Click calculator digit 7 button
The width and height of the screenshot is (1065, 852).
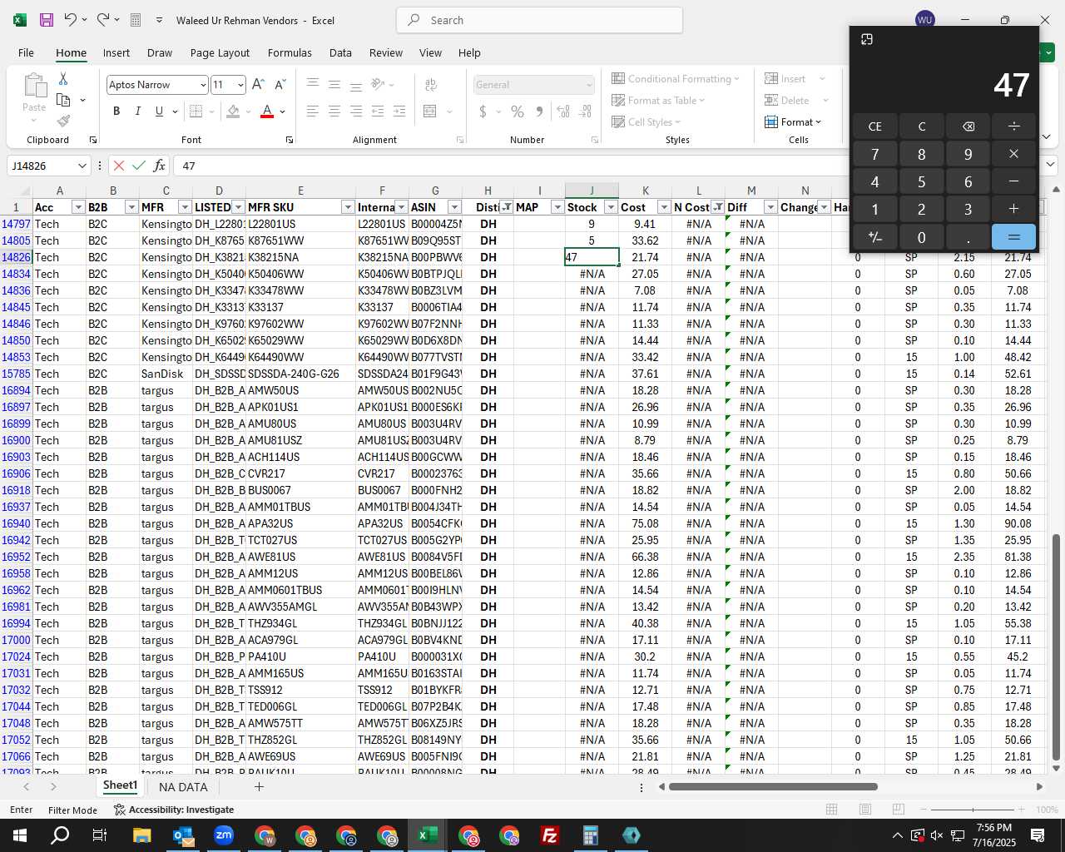874,154
